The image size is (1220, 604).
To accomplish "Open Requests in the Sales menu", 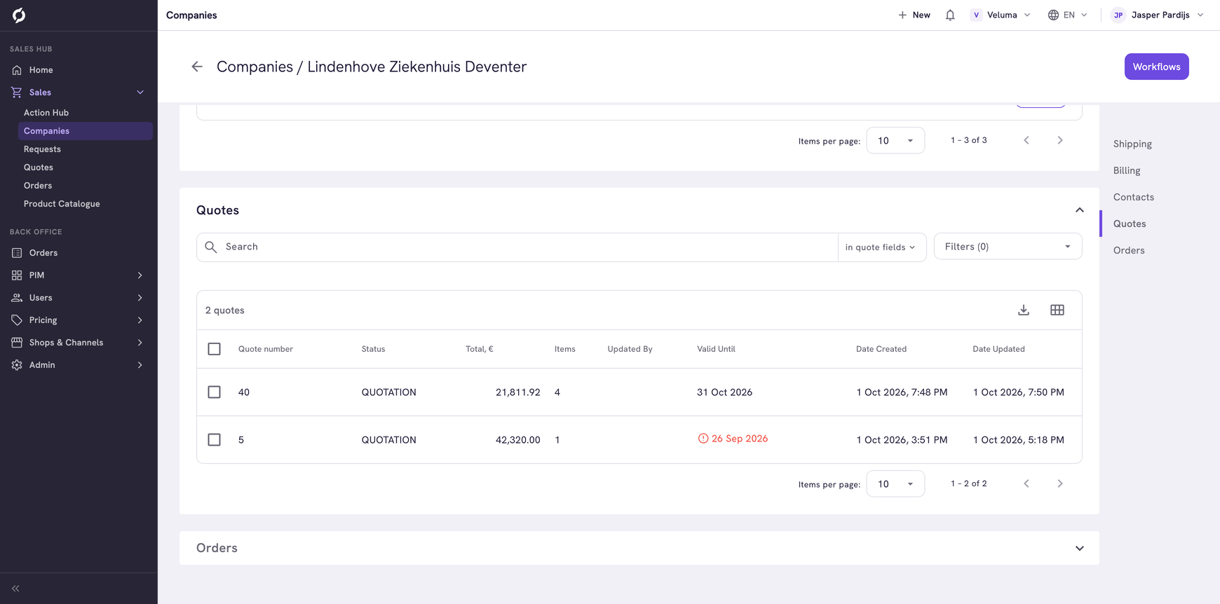I will [x=42, y=149].
